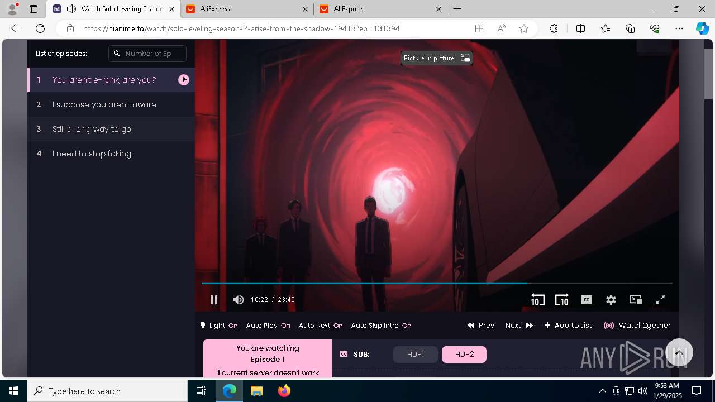Enable player picture-in-picture icon in control bar
The height and width of the screenshot is (402, 715).
[636, 300]
